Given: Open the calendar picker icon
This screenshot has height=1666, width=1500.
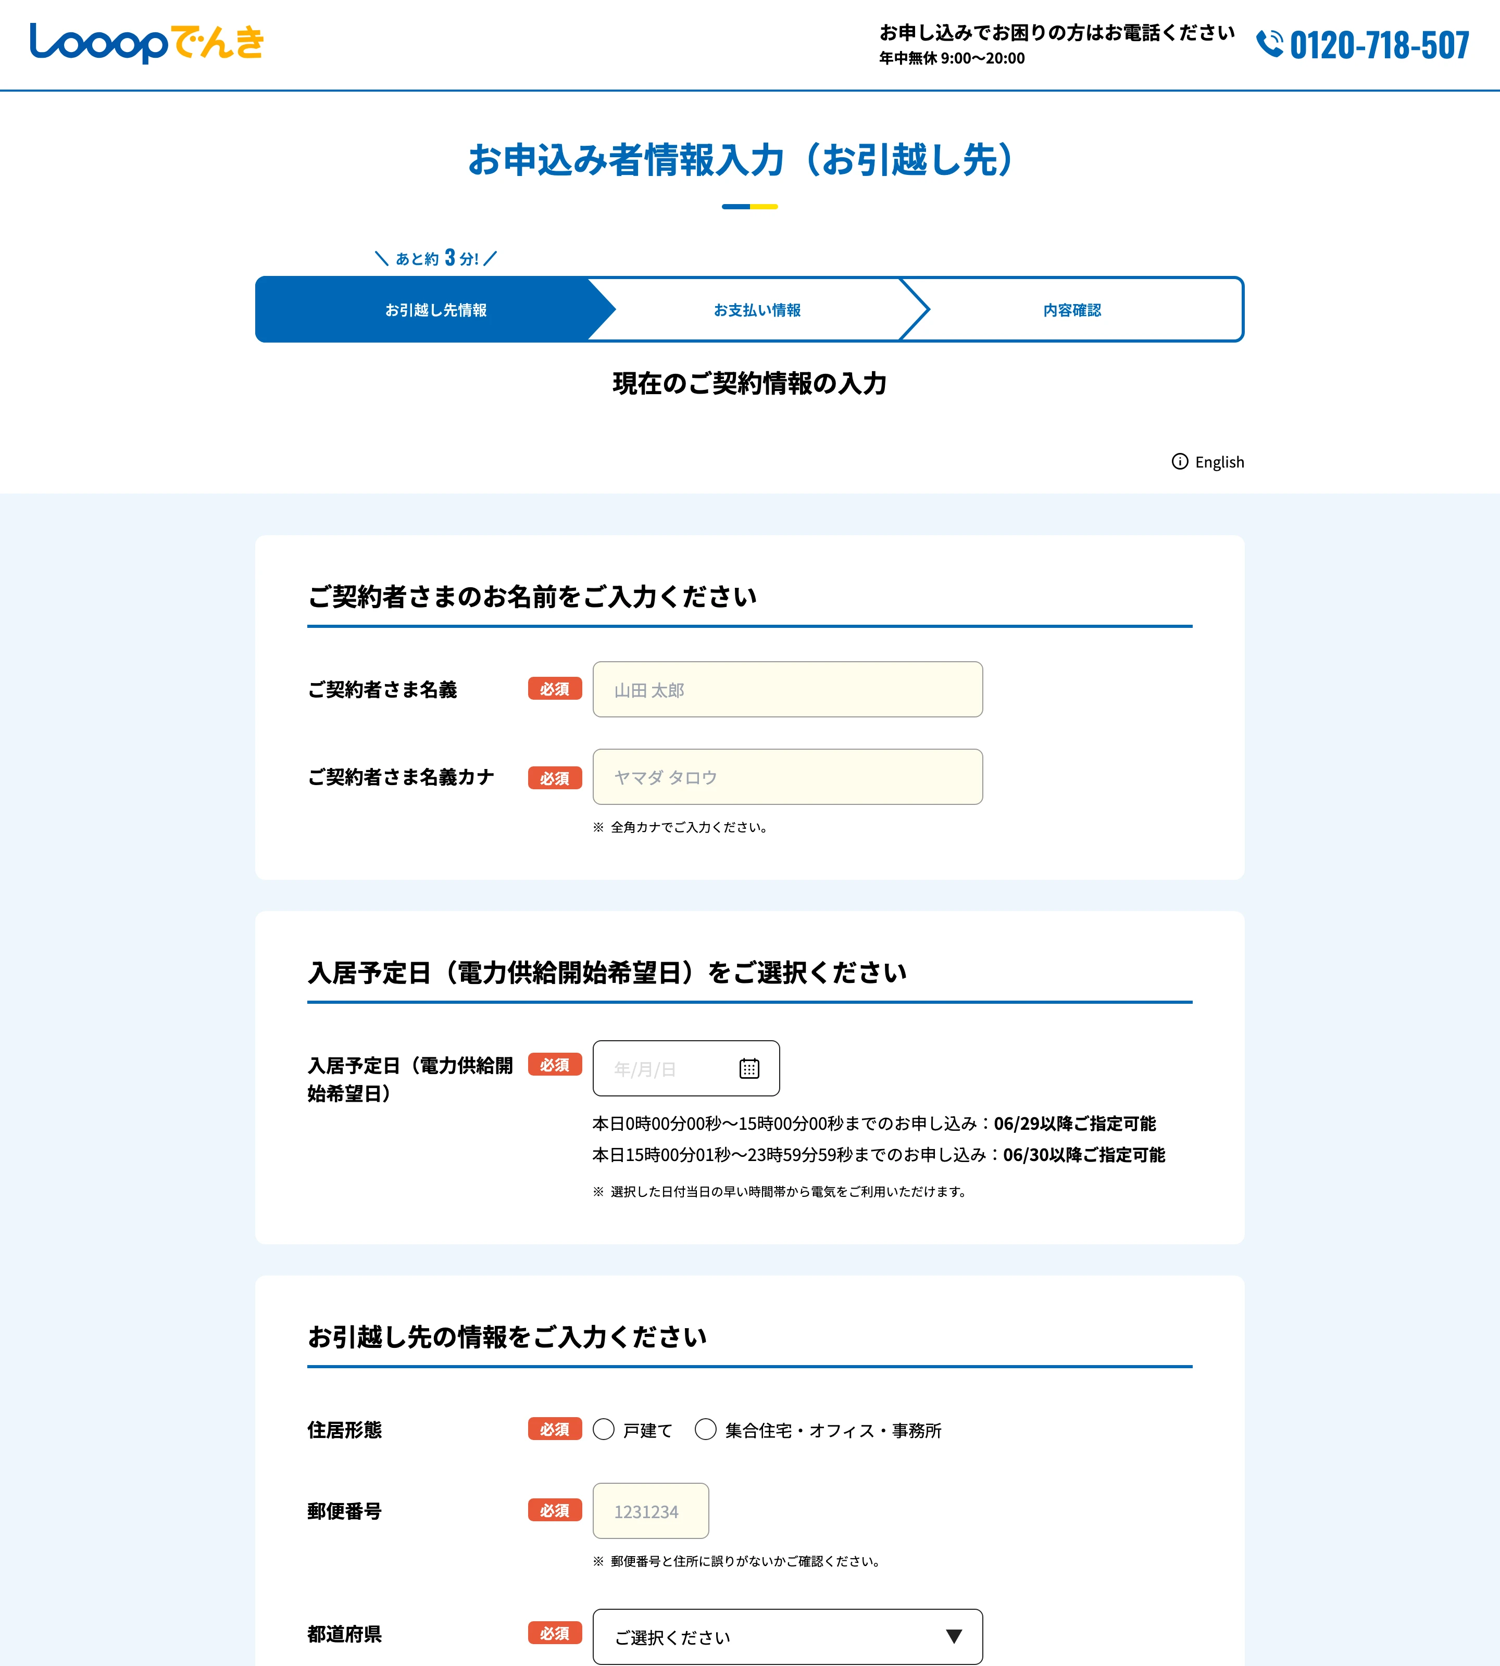Looking at the screenshot, I should (748, 1069).
